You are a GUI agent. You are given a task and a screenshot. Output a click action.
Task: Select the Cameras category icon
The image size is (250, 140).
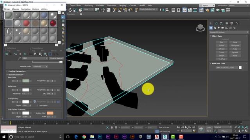[x=223, y=28]
